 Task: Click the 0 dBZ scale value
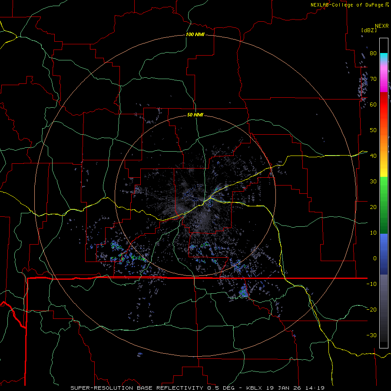tap(375, 258)
